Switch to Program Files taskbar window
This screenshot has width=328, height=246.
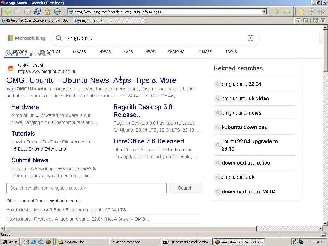(x=82, y=242)
